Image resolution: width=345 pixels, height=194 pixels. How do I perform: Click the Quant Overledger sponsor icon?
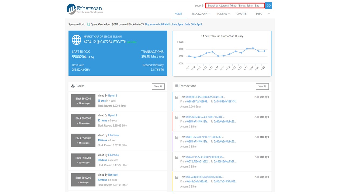point(88,25)
